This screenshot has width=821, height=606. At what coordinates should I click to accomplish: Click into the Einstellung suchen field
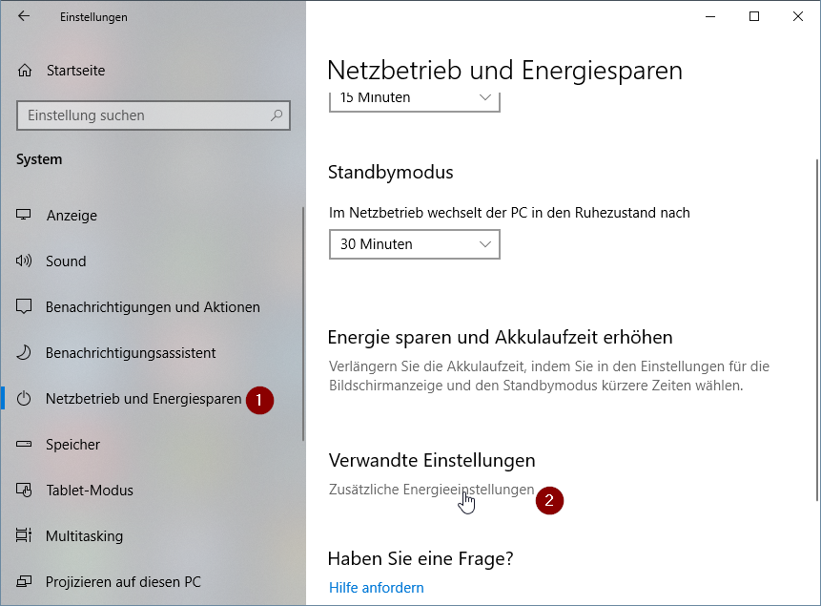[153, 115]
